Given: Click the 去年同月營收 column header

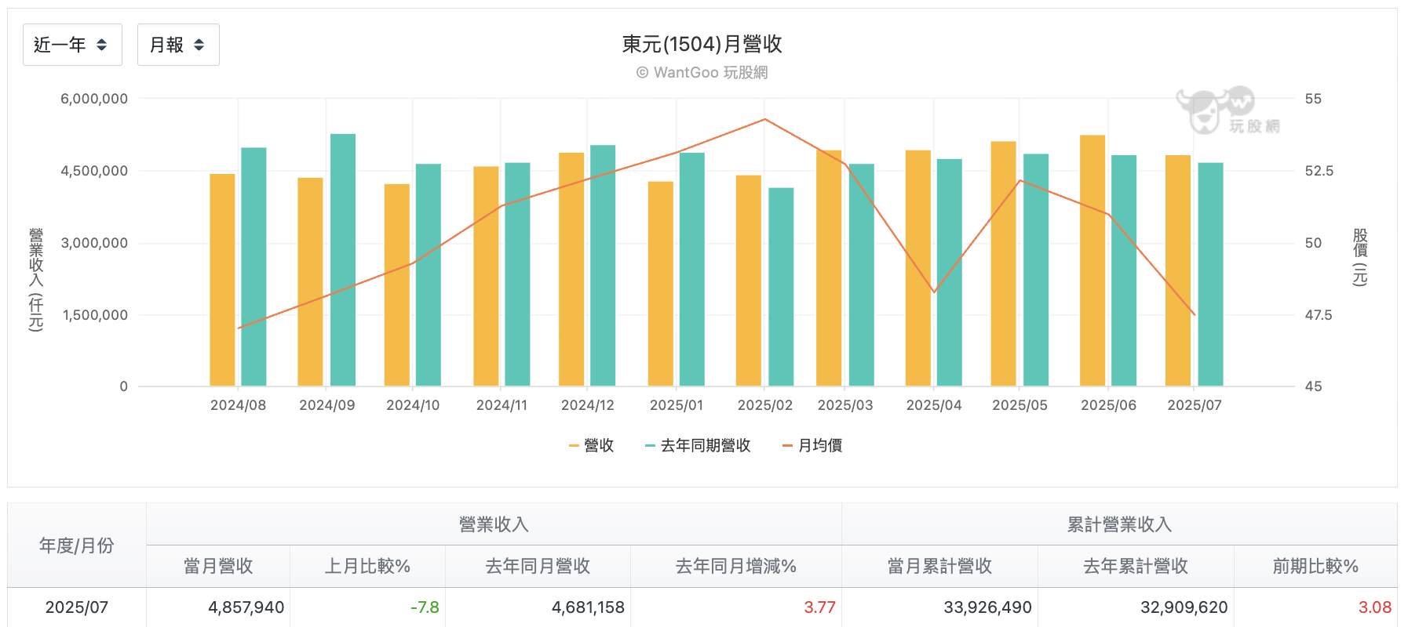Looking at the screenshot, I should (538, 566).
